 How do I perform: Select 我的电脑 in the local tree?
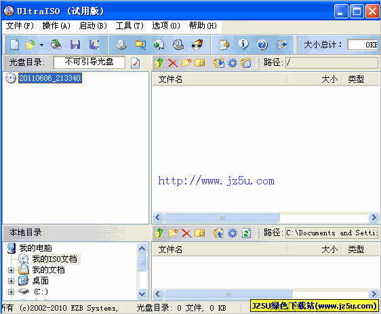click(x=36, y=248)
